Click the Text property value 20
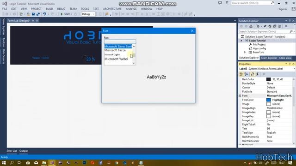The image size is (296, 166). pos(268,129)
